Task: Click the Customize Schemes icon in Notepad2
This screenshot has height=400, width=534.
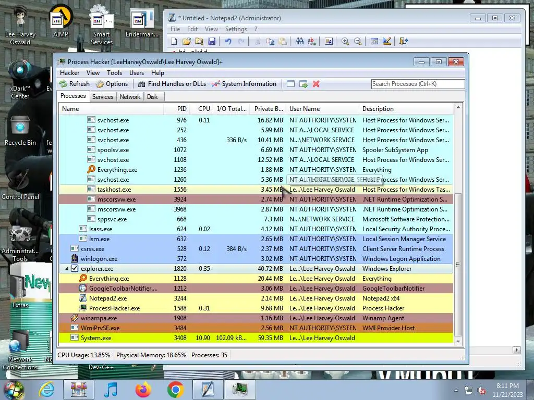Action: (387, 42)
